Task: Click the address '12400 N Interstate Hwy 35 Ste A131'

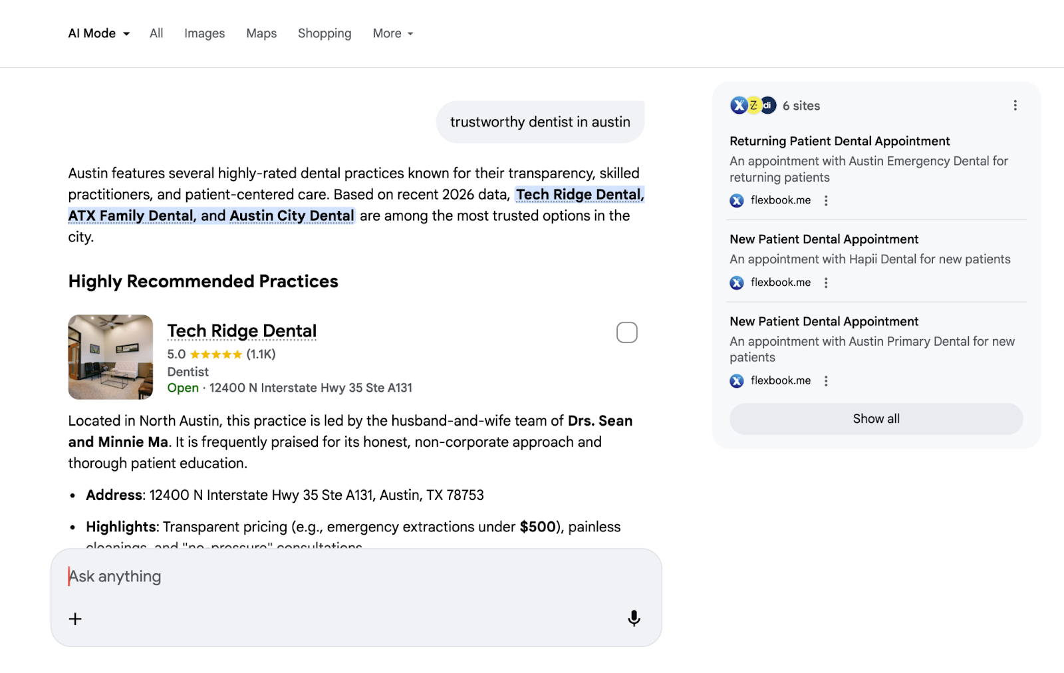Action: (311, 388)
